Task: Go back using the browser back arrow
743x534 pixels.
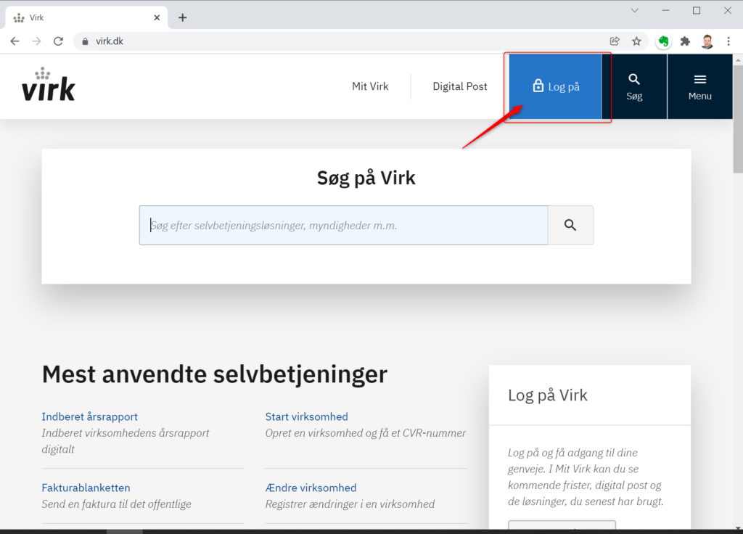Action: point(15,41)
